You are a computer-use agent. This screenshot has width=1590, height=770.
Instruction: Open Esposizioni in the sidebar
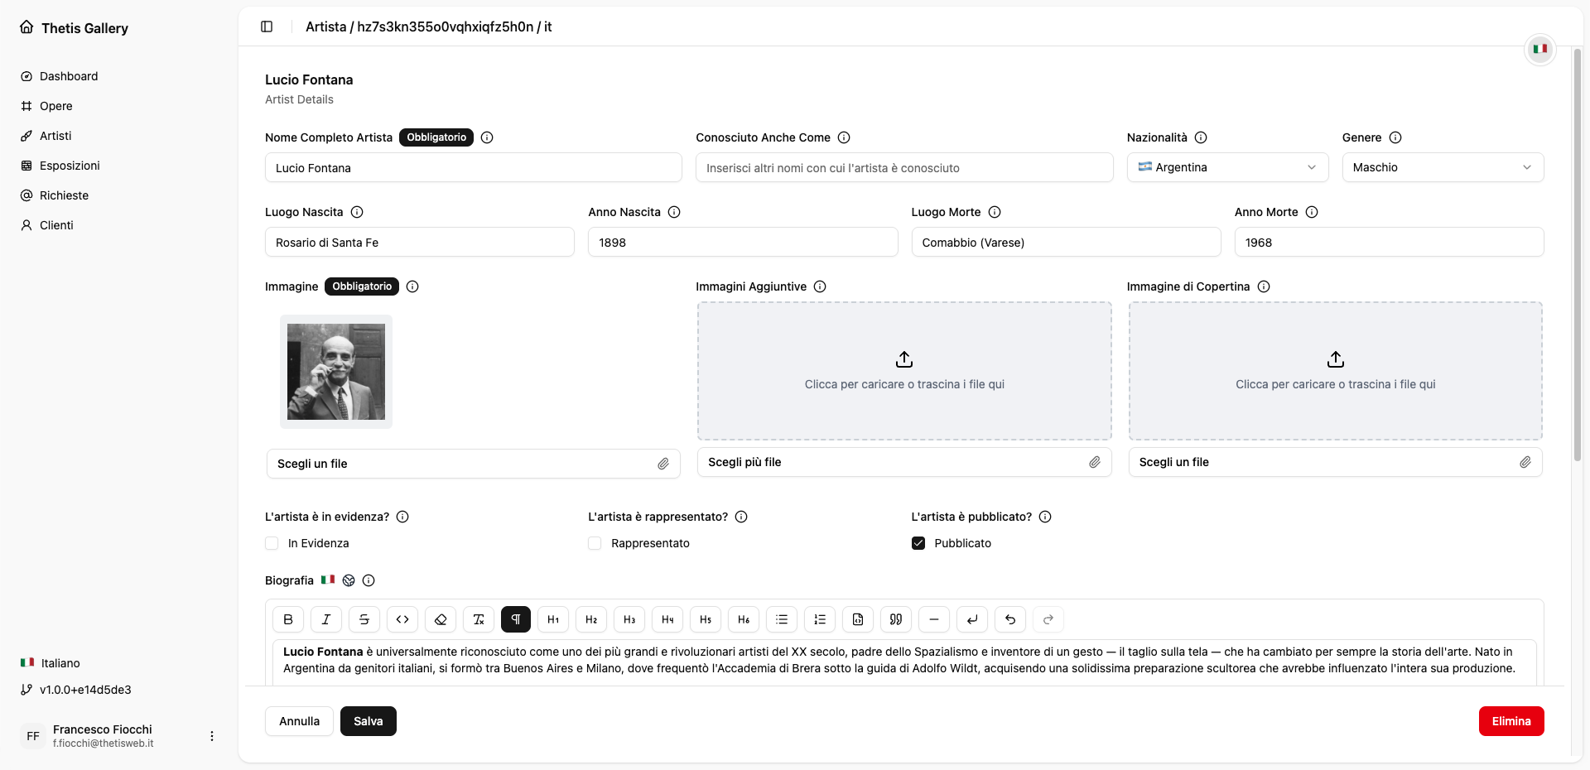coord(70,166)
